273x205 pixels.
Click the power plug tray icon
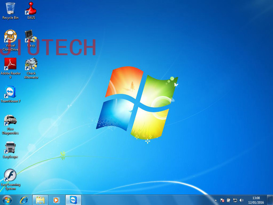(x=228, y=200)
